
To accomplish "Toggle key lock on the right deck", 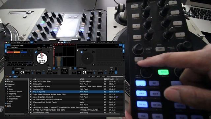I will point(81,52).
